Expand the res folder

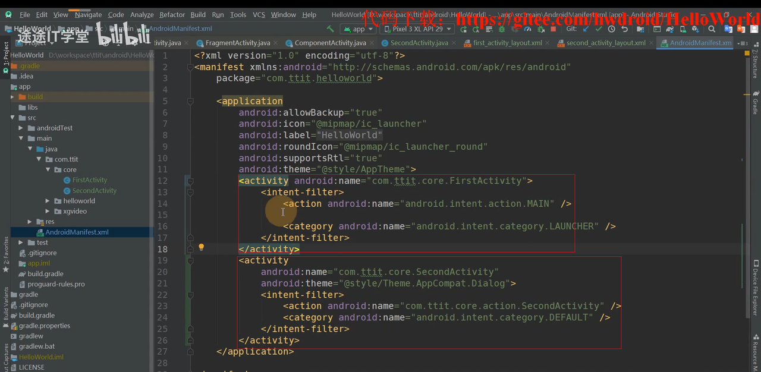(x=30, y=222)
